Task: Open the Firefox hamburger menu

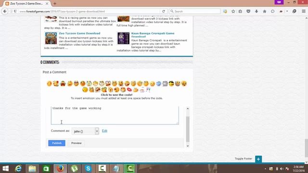Action: coord(304,12)
